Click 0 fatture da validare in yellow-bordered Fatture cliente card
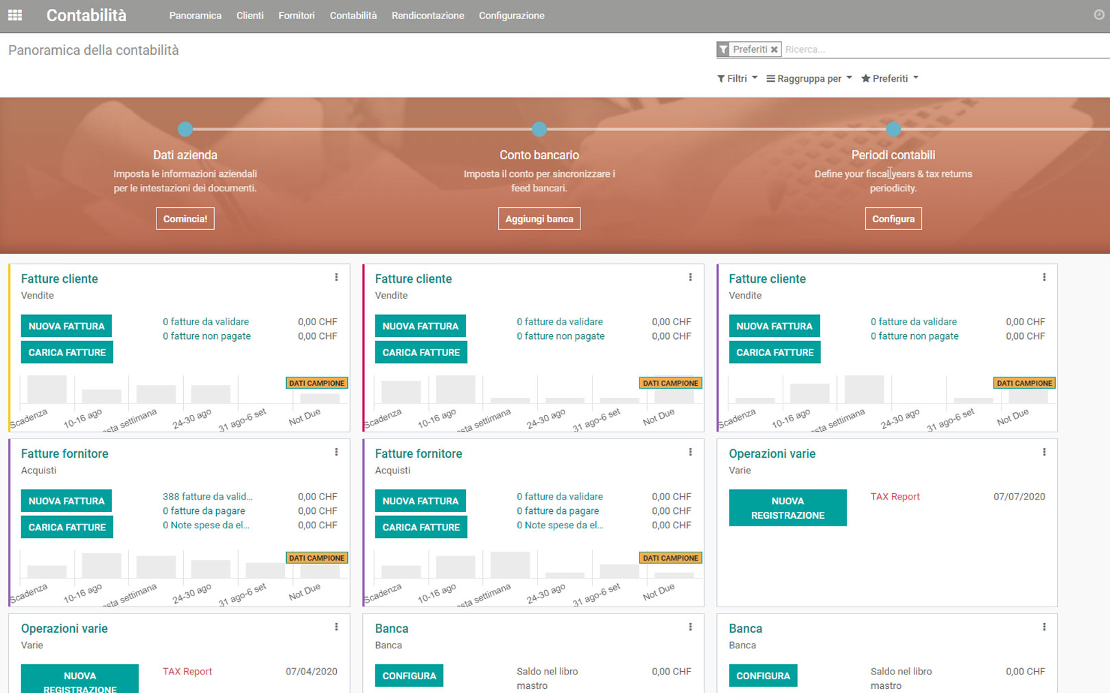The height and width of the screenshot is (693, 1110). tap(206, 321)
